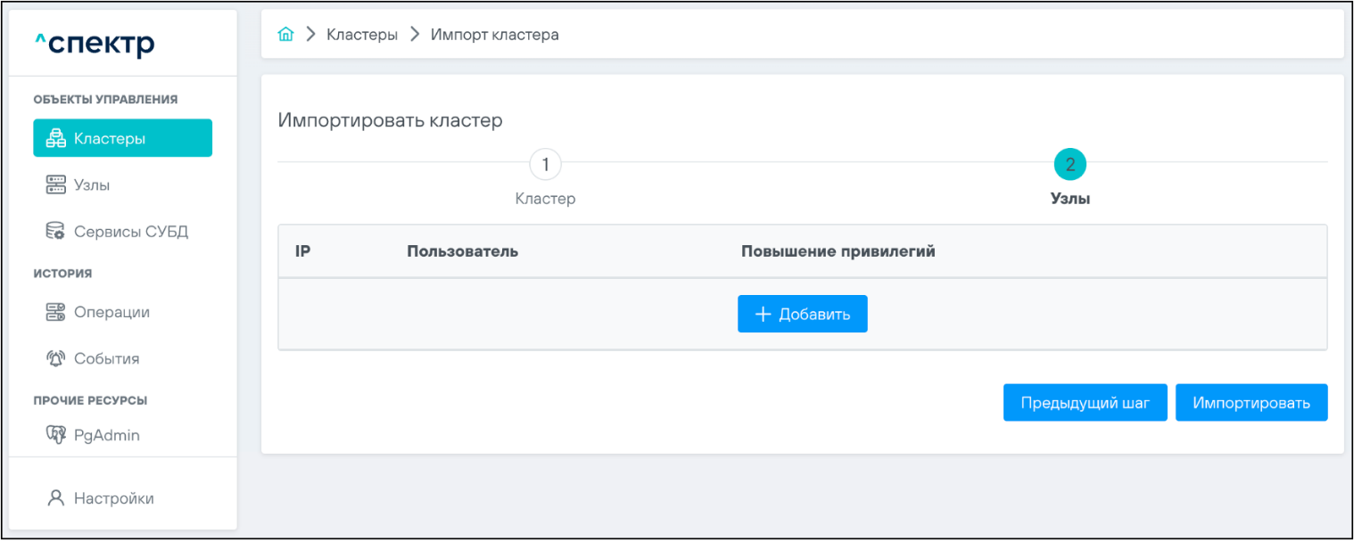Click the Повышение привилегий column header
Image resolution: width=1354 pixels, height=541 pixels.
838,251
